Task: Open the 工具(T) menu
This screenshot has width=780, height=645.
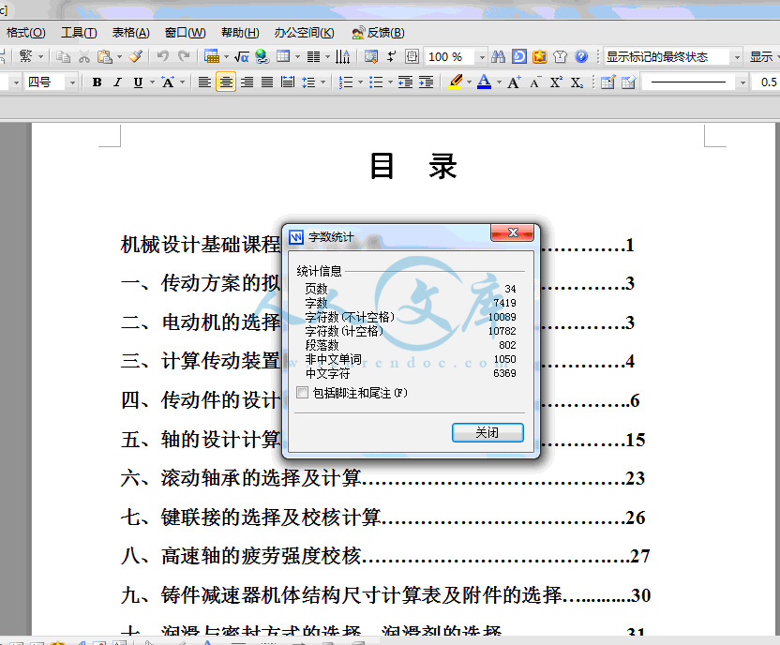Action: click(79, 33)
